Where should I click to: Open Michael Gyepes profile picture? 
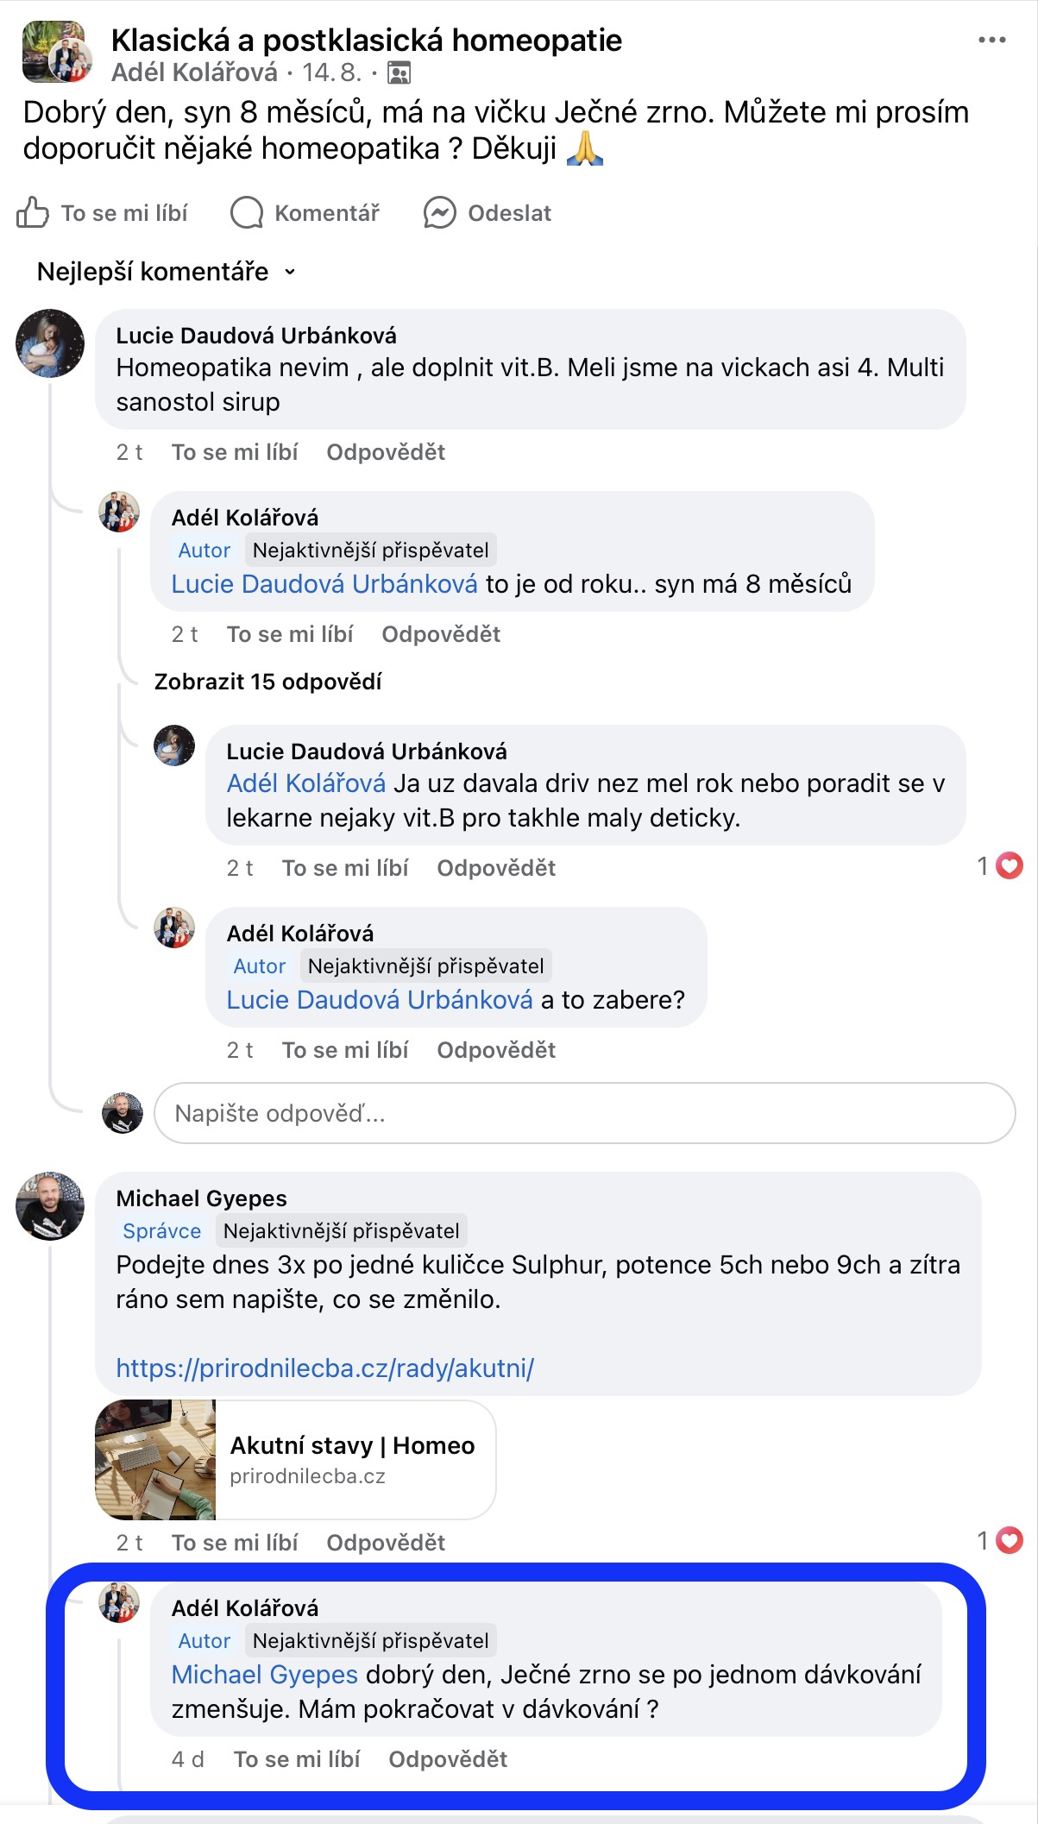click(50, 1205)
